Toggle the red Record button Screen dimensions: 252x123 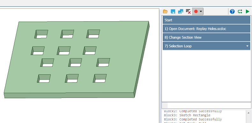[x=196, y=11]
